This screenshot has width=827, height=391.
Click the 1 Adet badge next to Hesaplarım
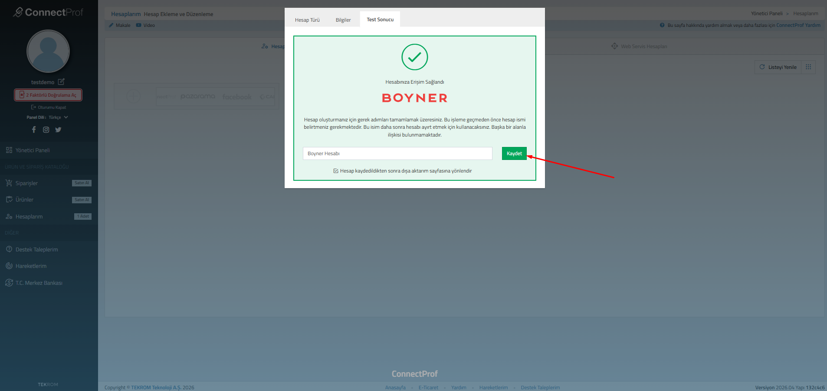click(x=83, y=216)
